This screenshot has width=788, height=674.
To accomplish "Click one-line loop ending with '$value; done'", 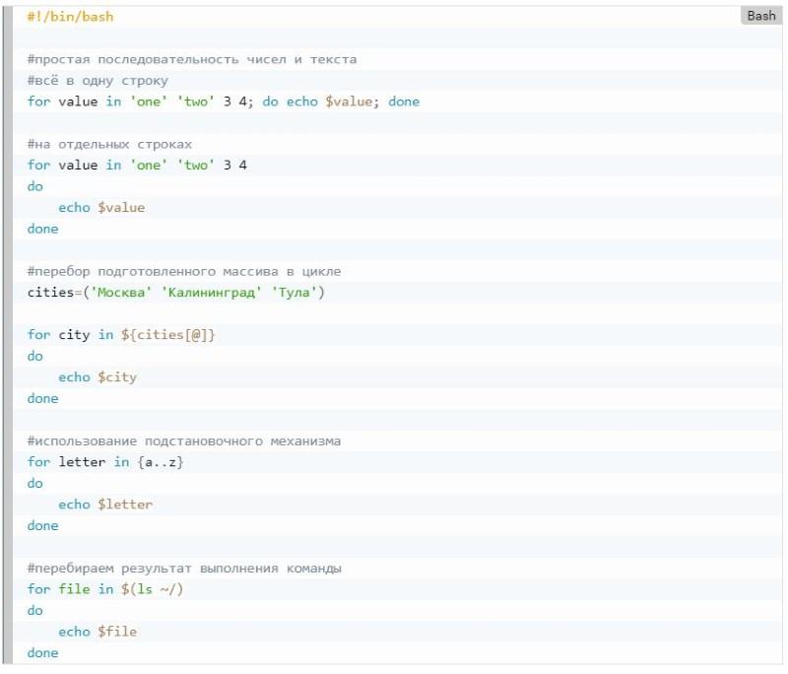I will [x=224, y=101].
